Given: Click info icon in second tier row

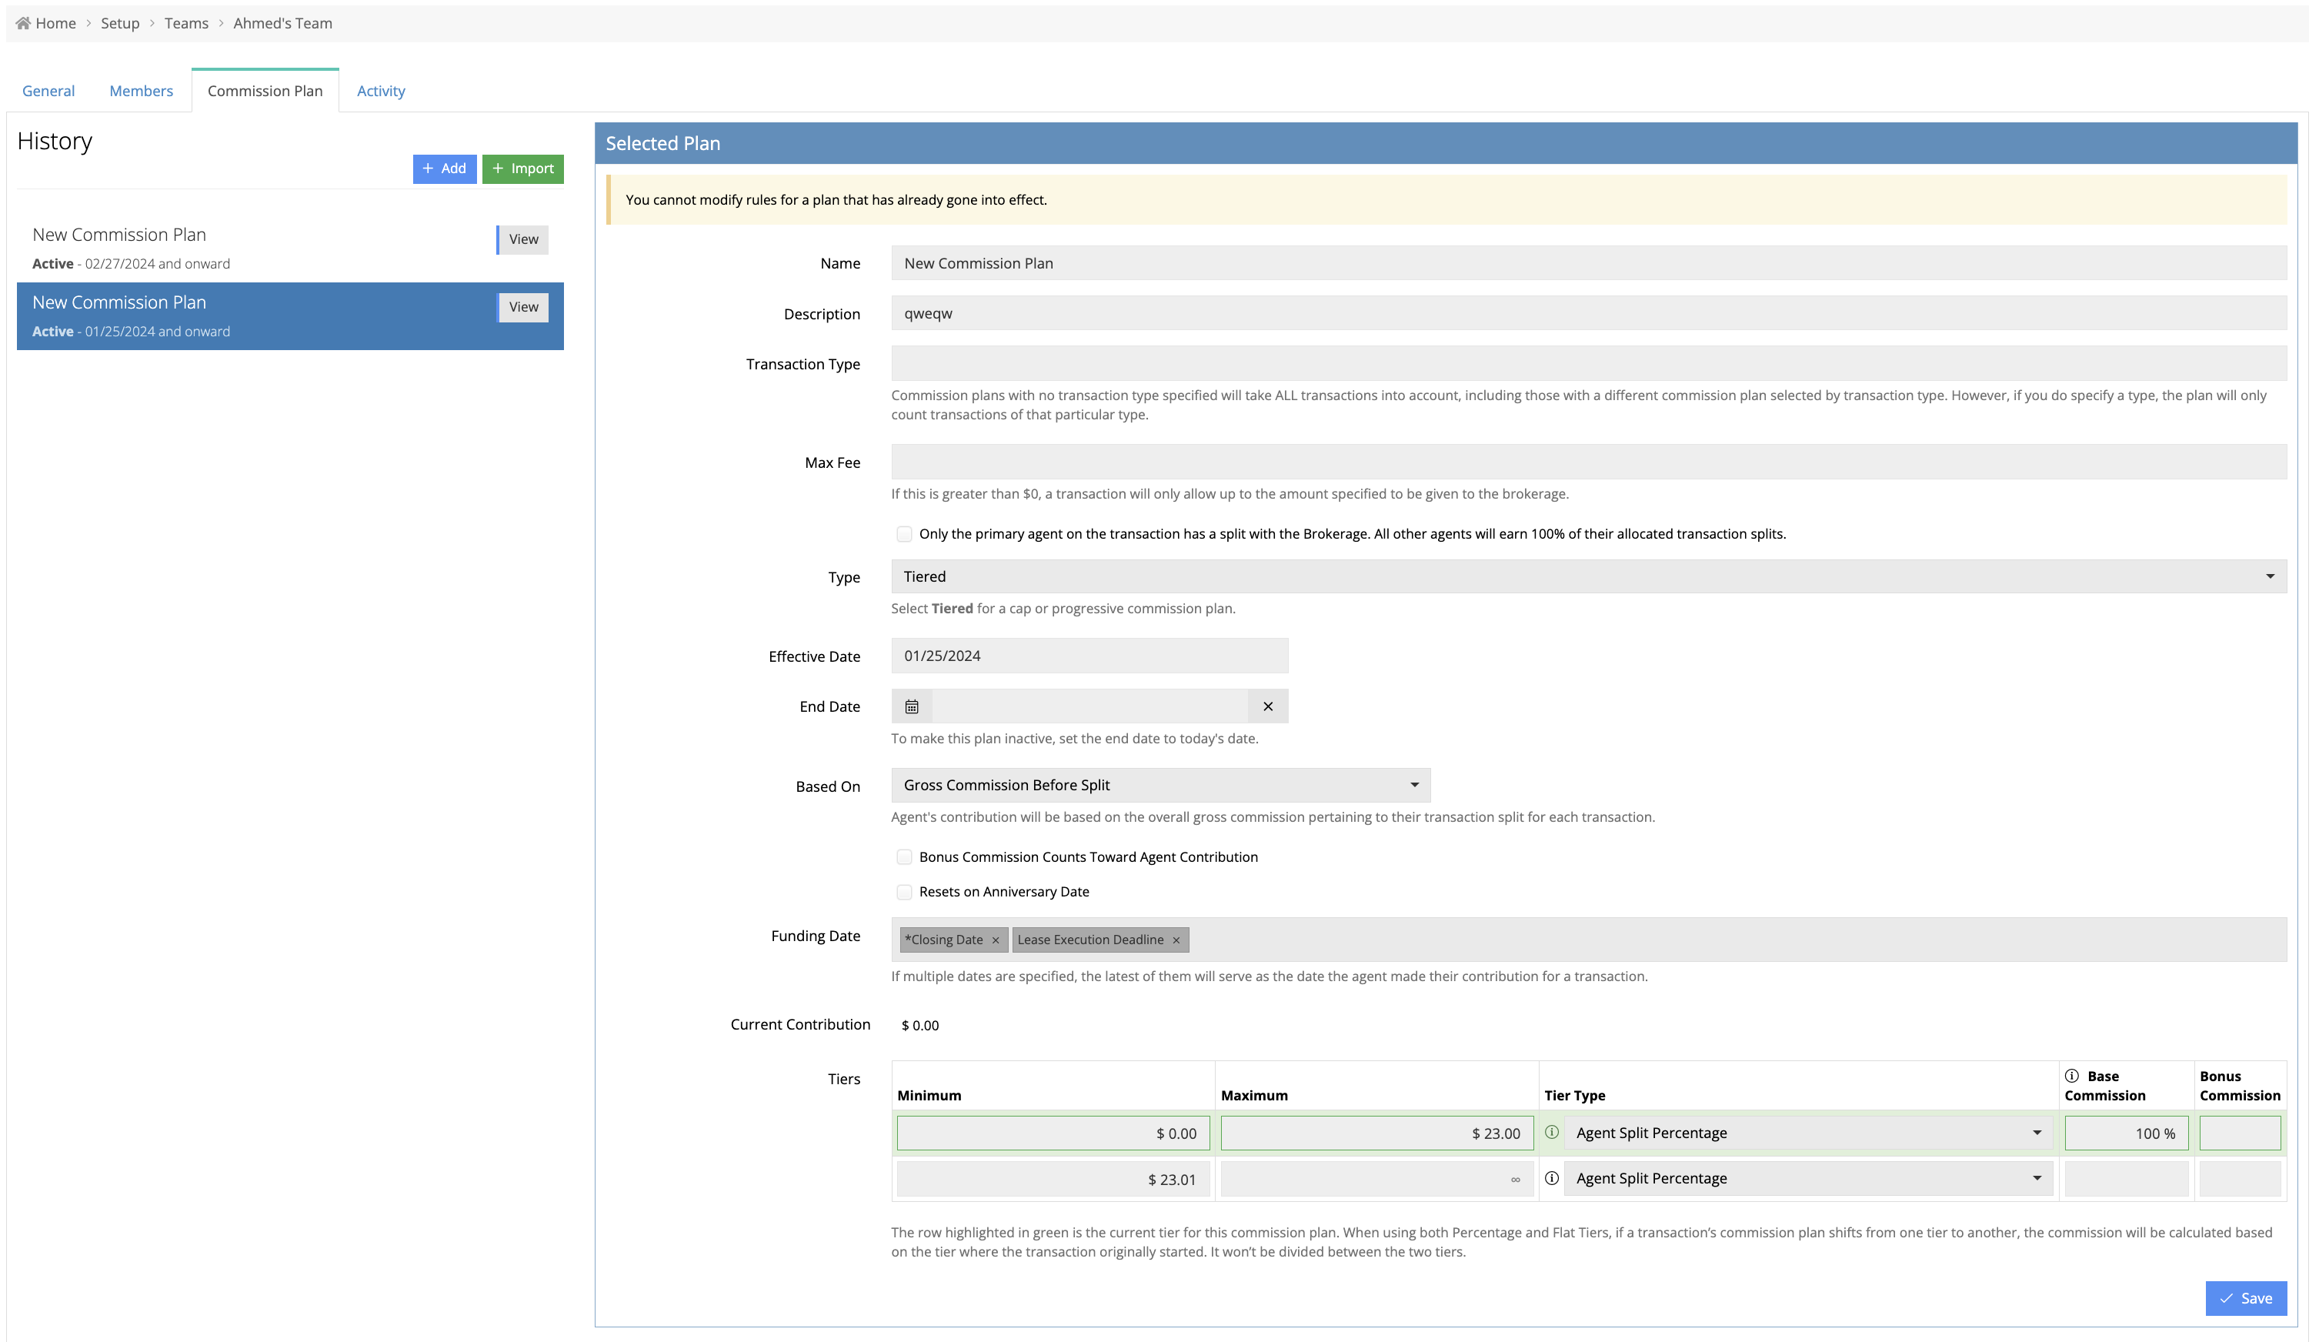Looking at the screenshot, I should tap(1552, 1178).
